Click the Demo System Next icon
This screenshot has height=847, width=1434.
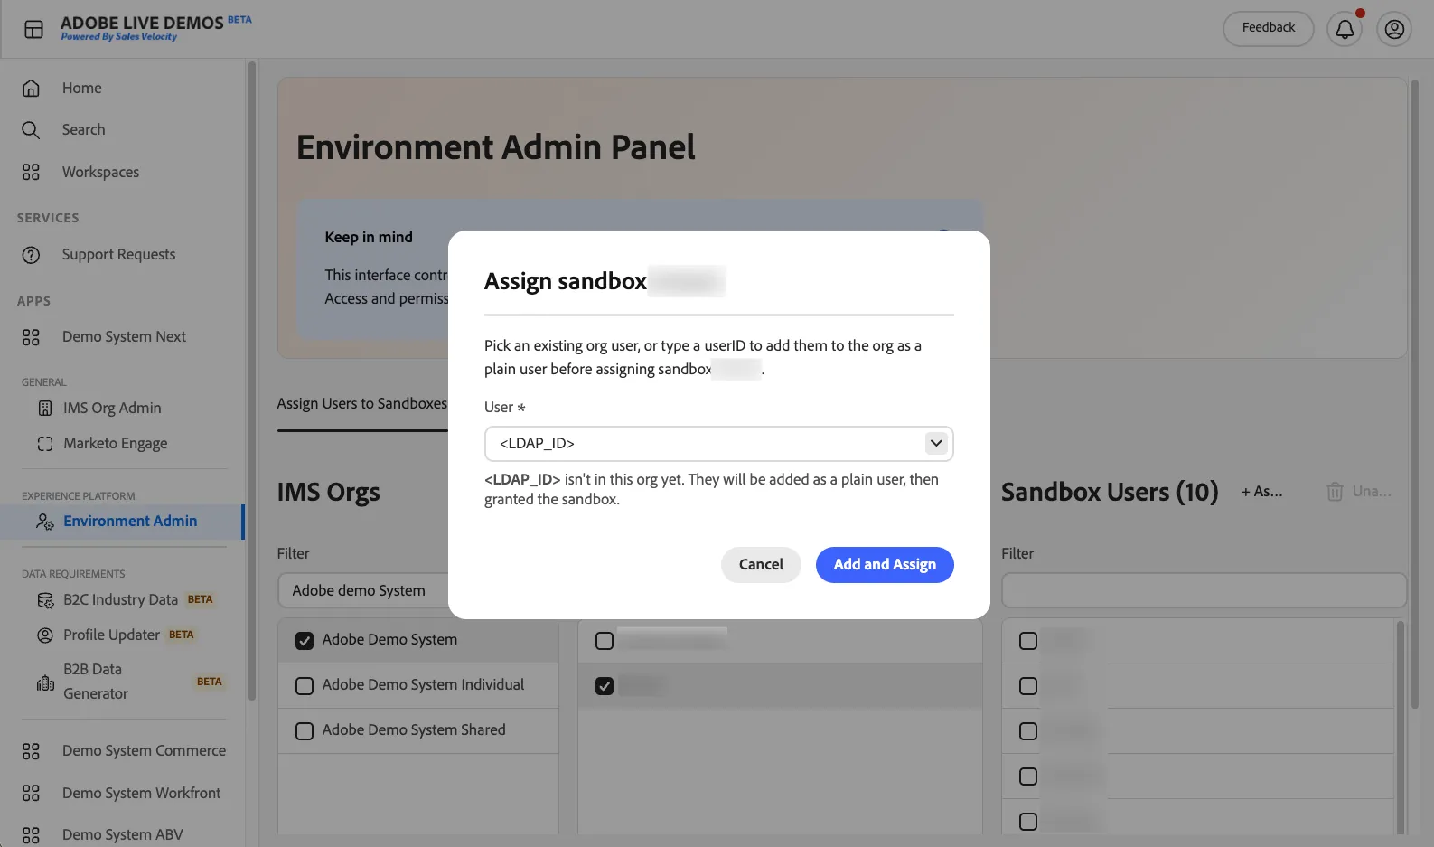pyautogui.click(x=31, y=337)
